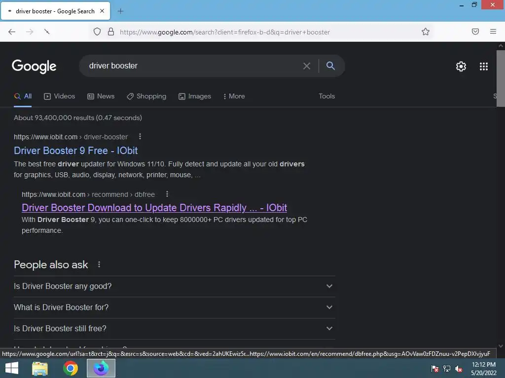Image resolution: width=505 pixels, height=378 pixels.
Task: Save page to Pocket icon
Action: pyautogui.click(x=475, y=31)
